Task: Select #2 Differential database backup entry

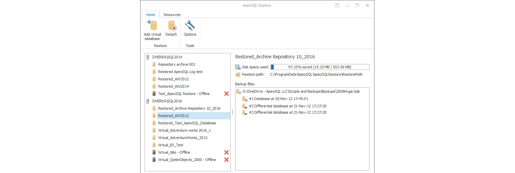Action: pyautogui.click(x=284, y=106)
